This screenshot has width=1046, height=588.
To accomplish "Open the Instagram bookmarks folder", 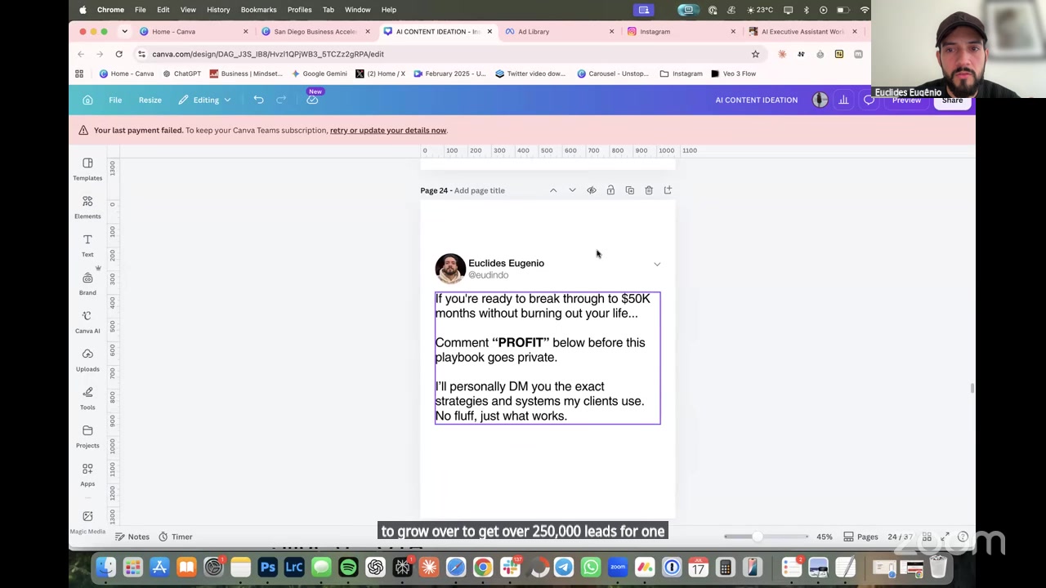I will tap(681, 73).
